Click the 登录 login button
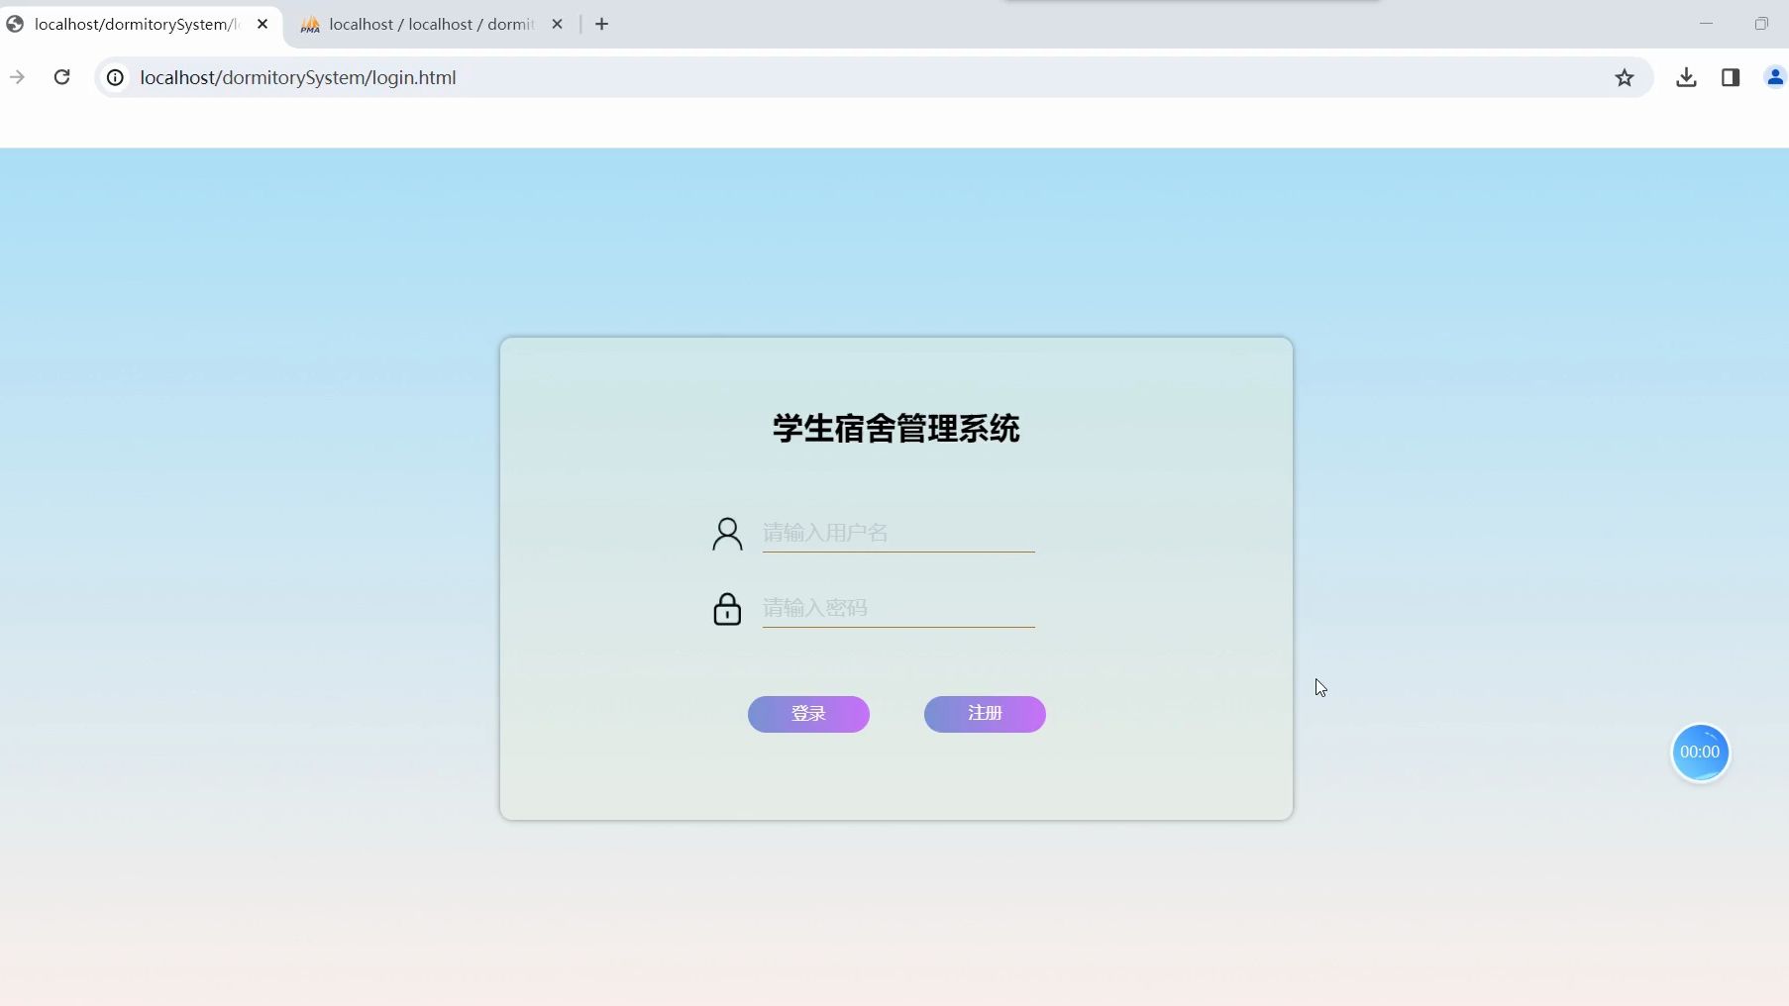 click(808, 714)
